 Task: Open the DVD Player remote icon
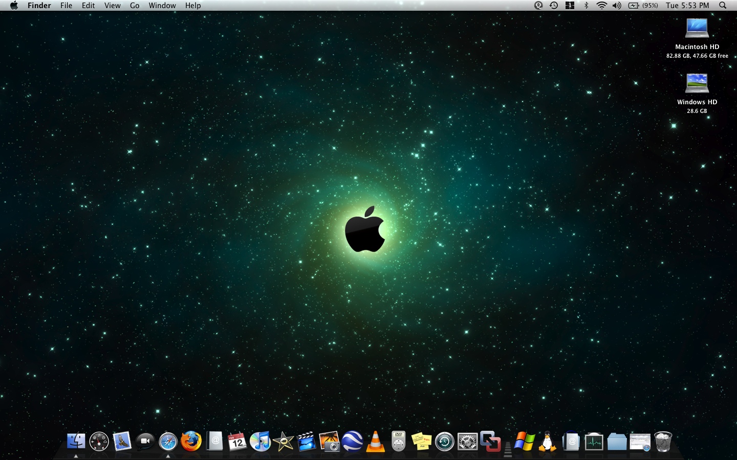(399, 442)
